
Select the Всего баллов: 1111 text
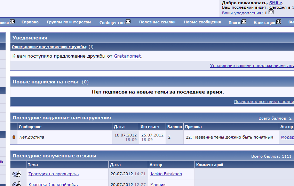coord(271,156)
